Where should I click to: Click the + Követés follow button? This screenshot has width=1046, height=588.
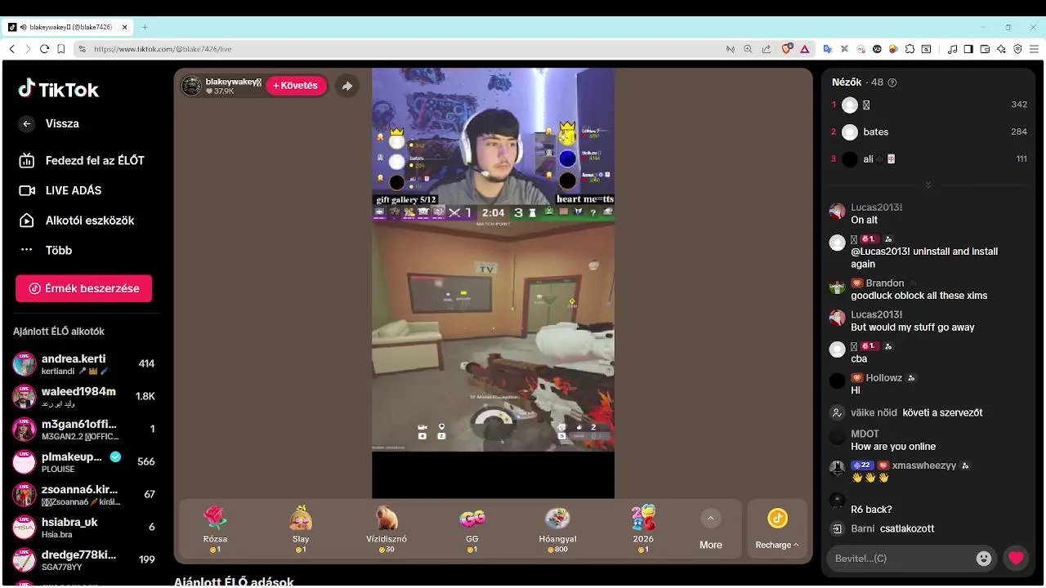(296, 86)
